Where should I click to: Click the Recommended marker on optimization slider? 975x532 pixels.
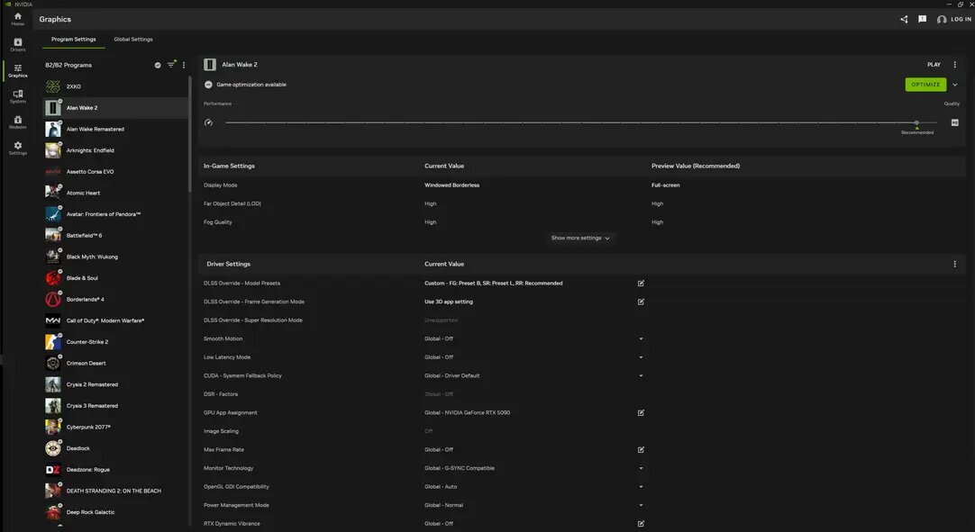point(916,128)
